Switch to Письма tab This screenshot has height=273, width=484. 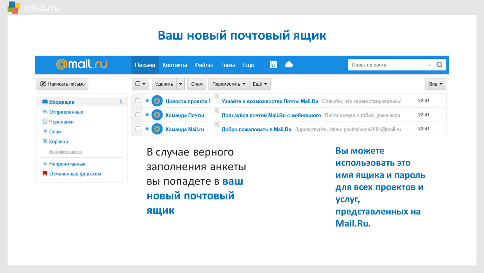tap(145, 65)
